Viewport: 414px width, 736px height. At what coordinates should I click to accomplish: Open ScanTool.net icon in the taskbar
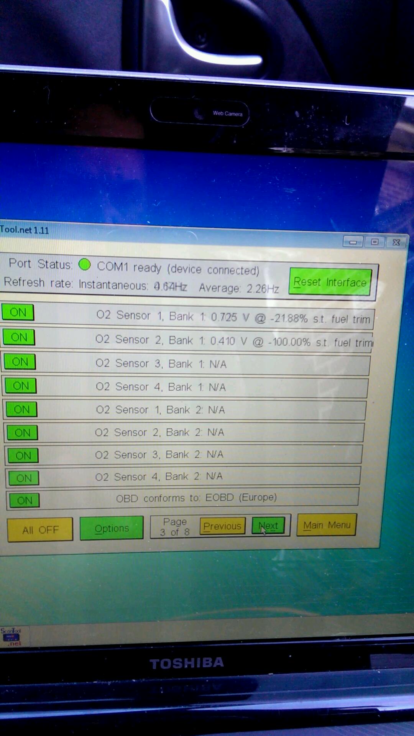pyautogui.click(x=11, y=637)
